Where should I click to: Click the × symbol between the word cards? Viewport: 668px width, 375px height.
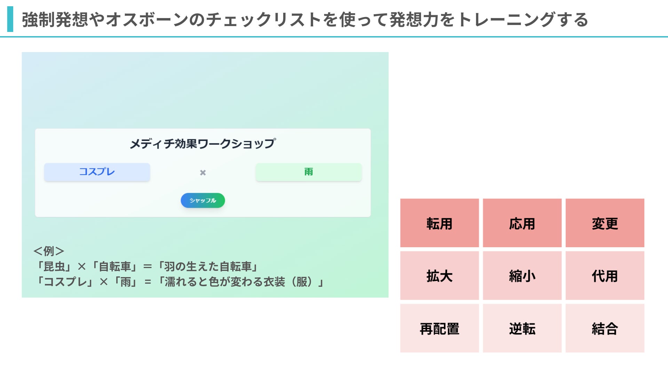(203, 173)
